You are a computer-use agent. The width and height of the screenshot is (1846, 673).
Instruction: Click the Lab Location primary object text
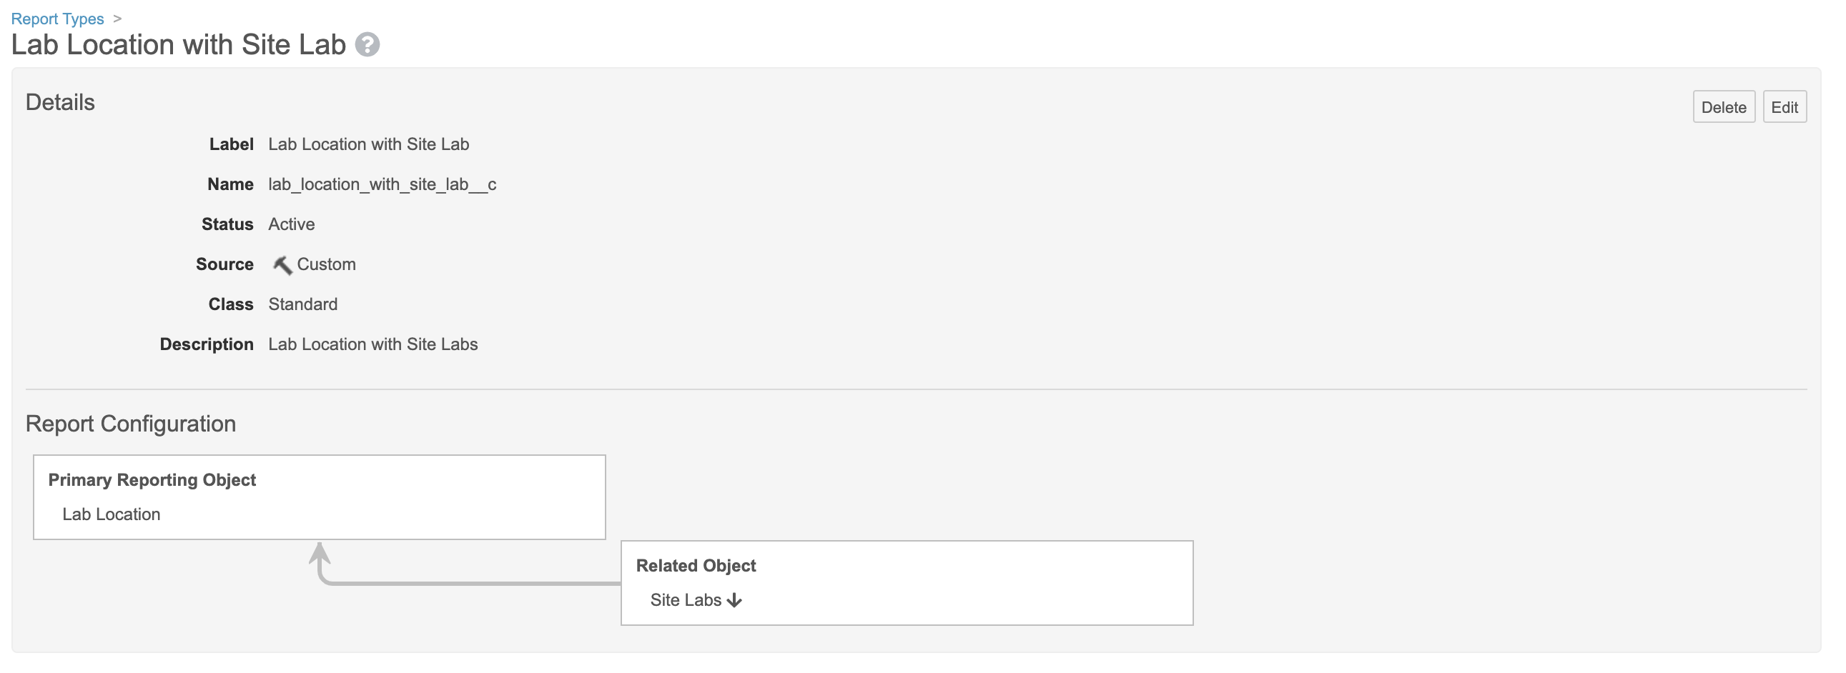pyautogui.click(x=111, y=515)
